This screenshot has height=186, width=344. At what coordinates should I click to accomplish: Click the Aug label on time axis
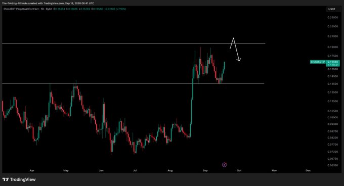170,170
